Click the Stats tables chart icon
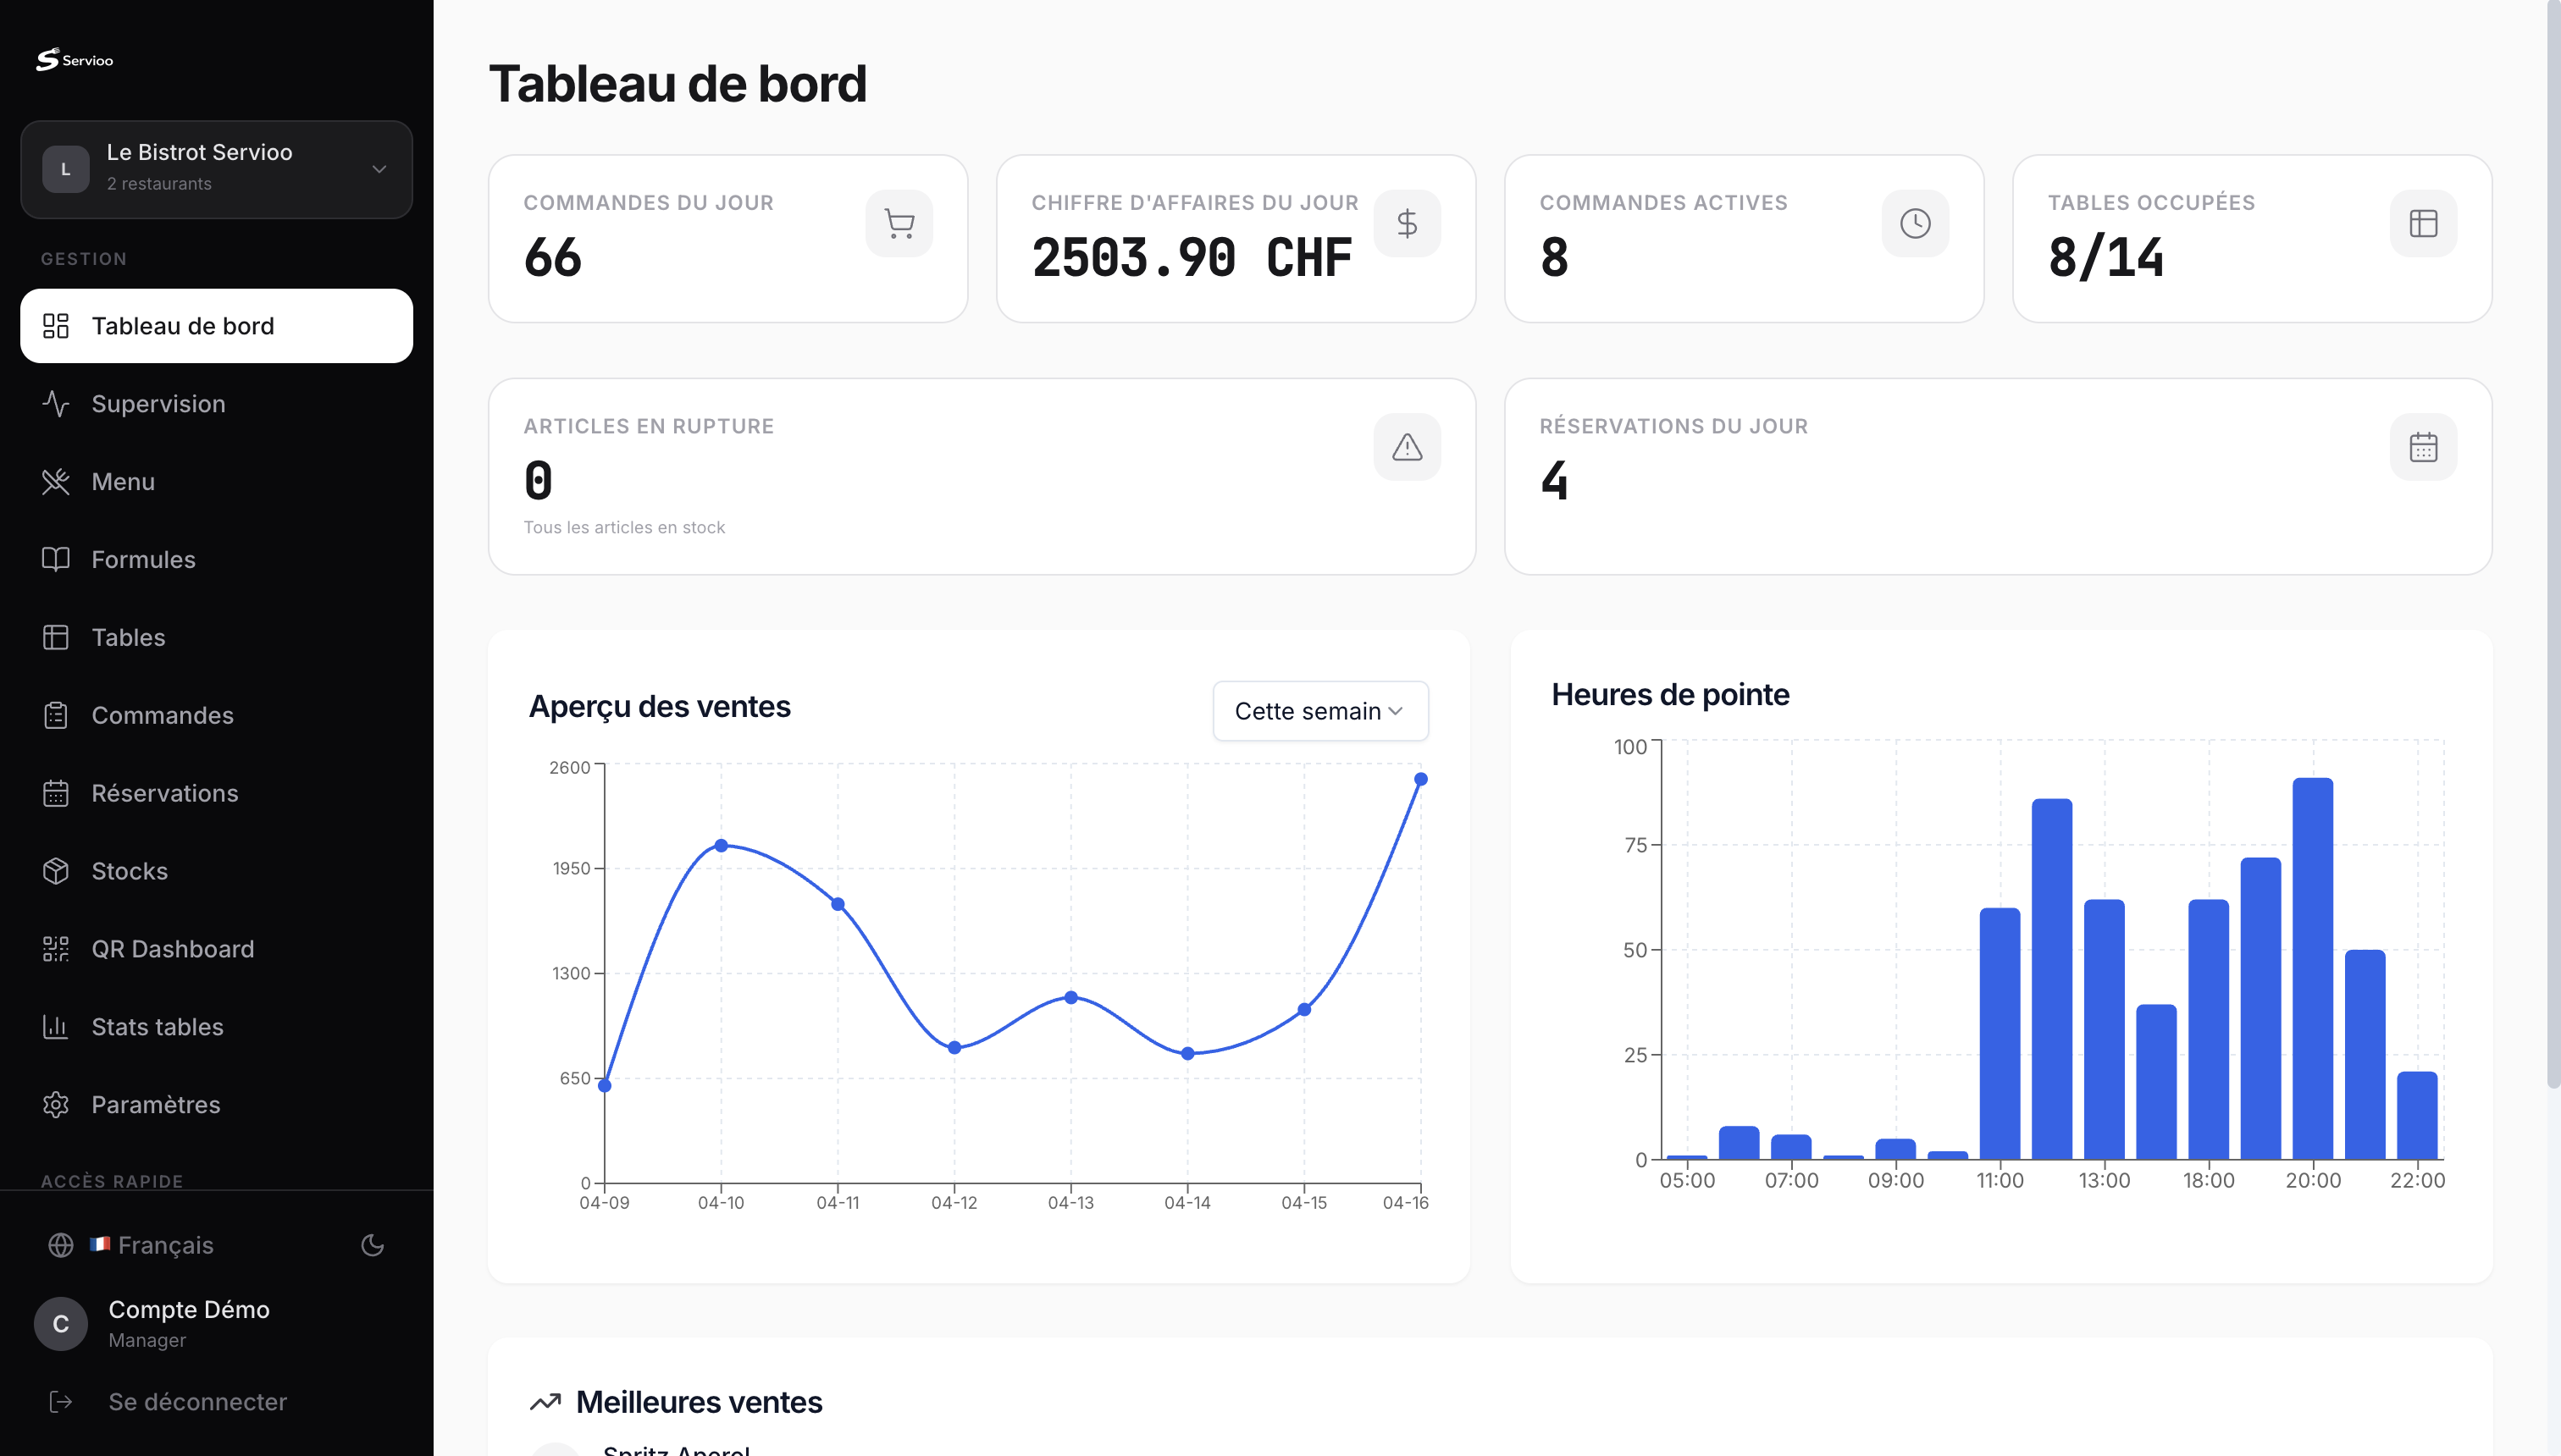Viewport: 2561px width, 1456px height. pyautogui.click(x=56, y=1027)
